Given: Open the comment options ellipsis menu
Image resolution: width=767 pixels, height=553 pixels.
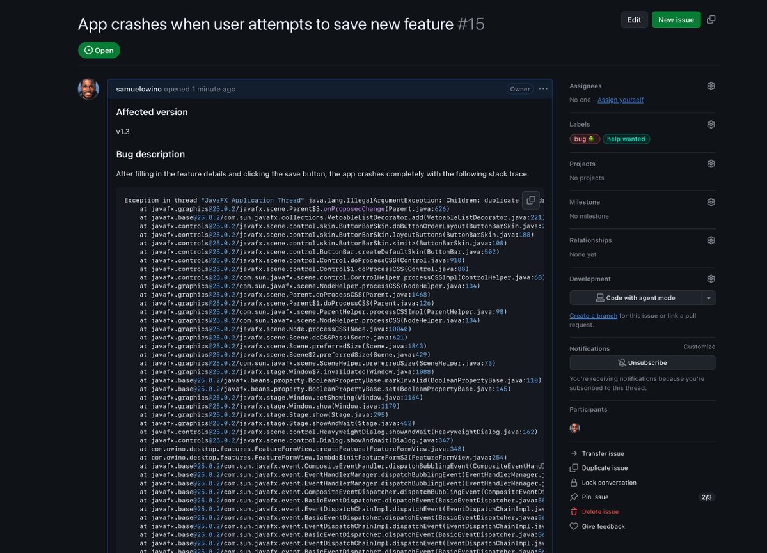Looking at the screenshot, I should 543,89.
